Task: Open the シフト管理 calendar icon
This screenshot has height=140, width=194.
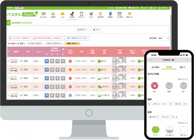Action: (x=119, y=14)
